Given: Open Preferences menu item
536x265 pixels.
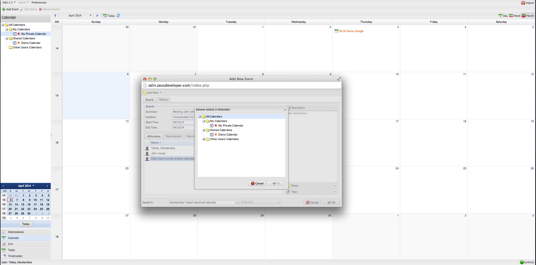Looking at the screenshot, I should (39, 3).
